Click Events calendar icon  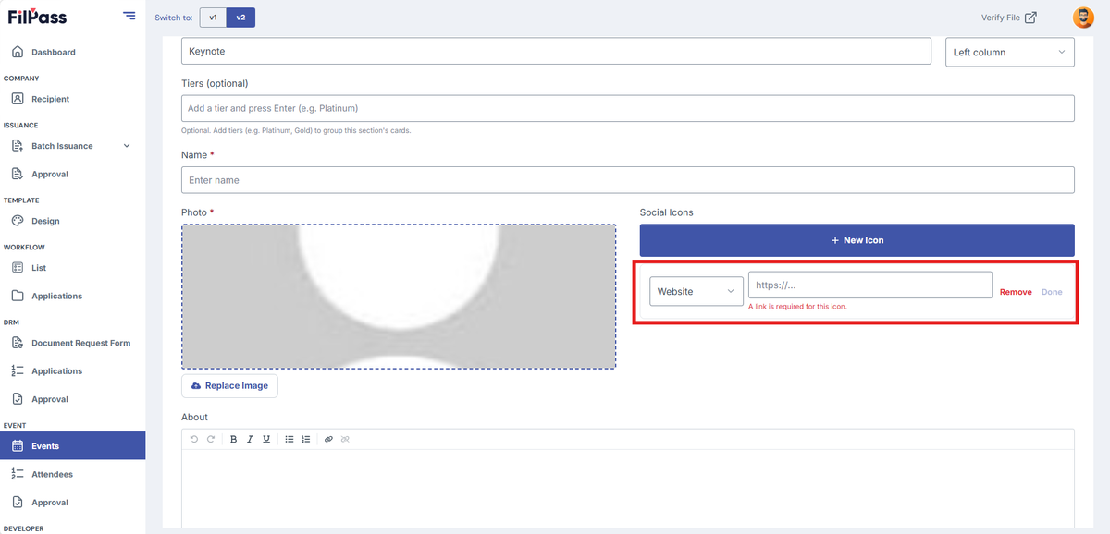tap(18, 446)
